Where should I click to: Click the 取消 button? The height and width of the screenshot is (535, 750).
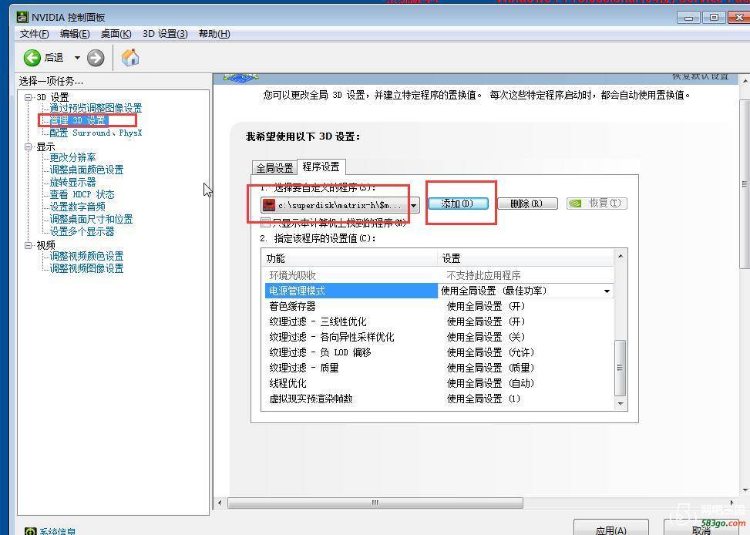pos(701,529)
